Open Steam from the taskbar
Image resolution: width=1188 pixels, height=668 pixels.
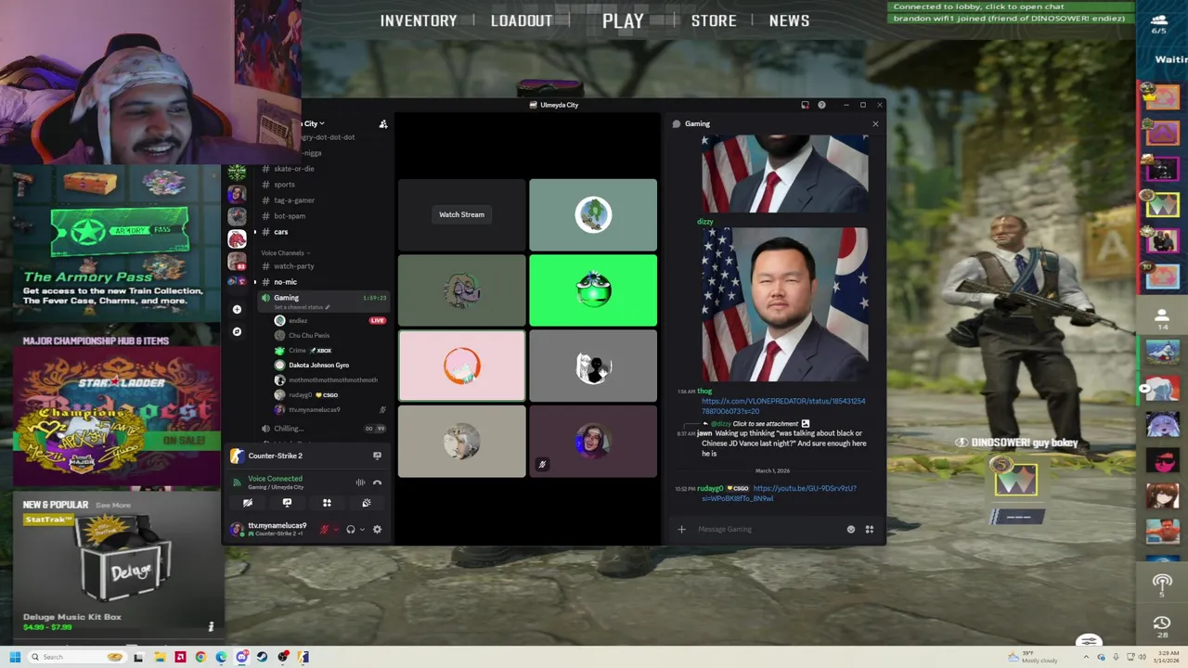point(262,657)
